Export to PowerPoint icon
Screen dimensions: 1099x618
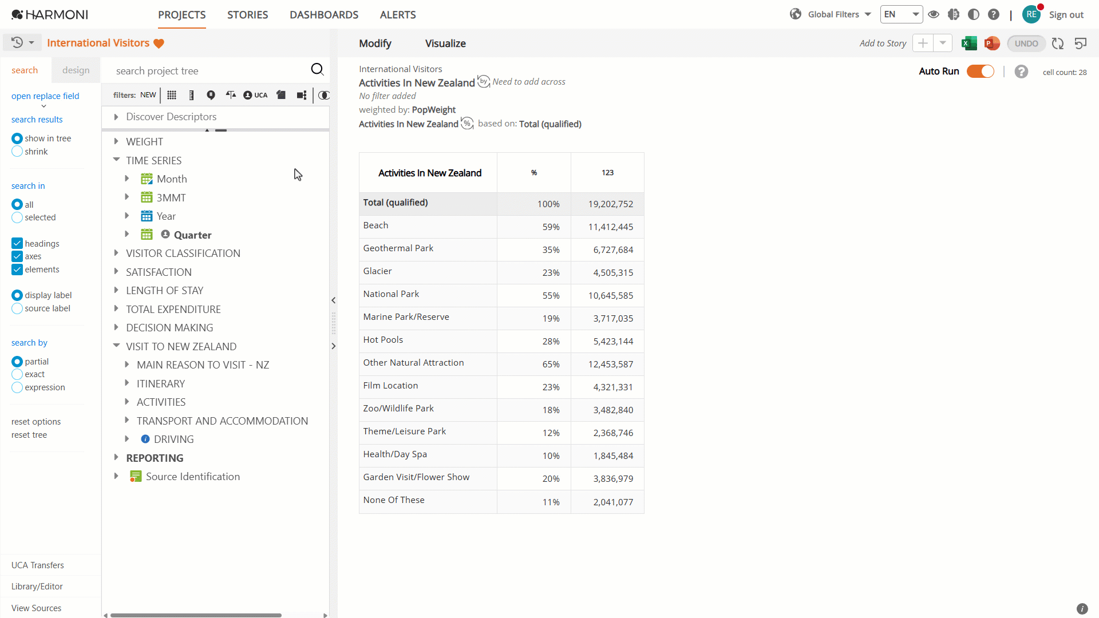click(992, 43)
